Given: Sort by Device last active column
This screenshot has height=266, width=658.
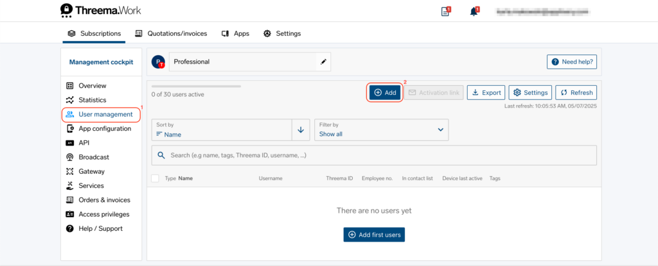Looking at the screenshot, I should [463, 178].
